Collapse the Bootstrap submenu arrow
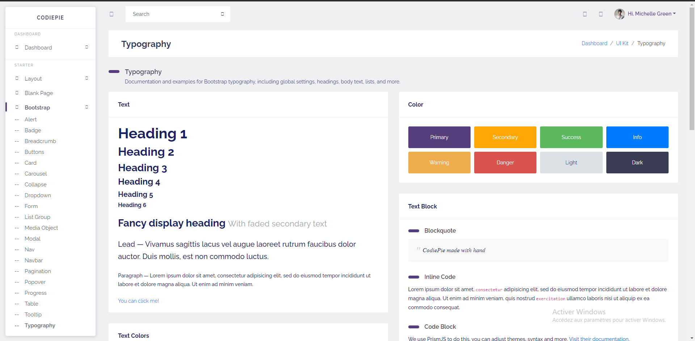Viewport: 695px width, 341px height. pos(87,107)
